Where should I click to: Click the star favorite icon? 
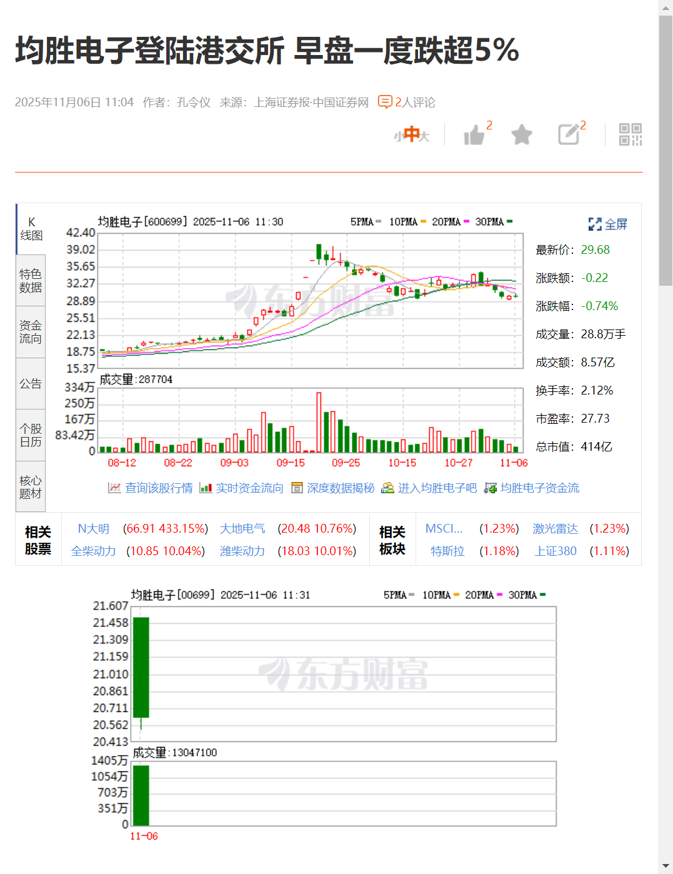[x=521, y=134]
